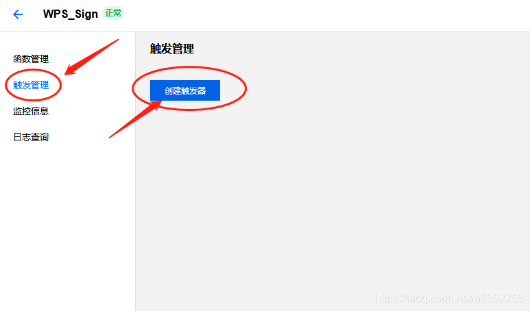The height and width of the screenshot is (311, 530).
Task: Open the 函数管理 sidebar item
Action: pyautogui.click(x=31, y=59)
